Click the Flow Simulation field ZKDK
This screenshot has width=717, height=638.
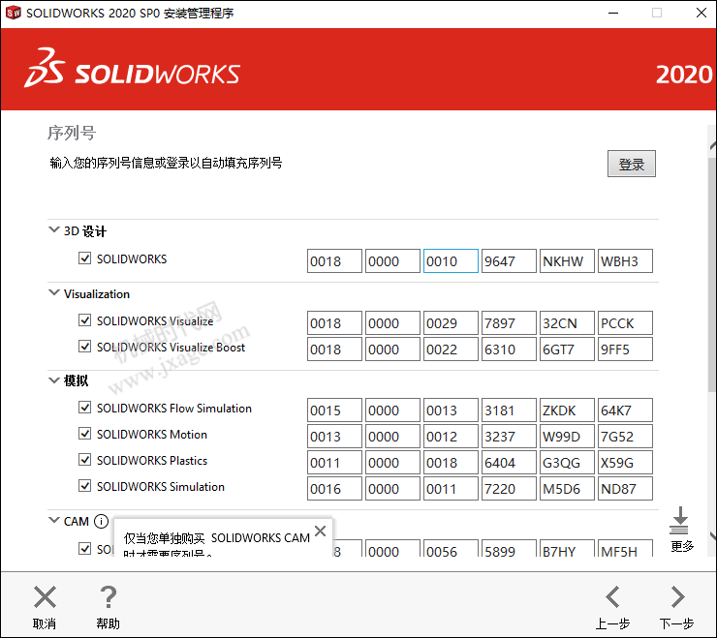point(567,410)
